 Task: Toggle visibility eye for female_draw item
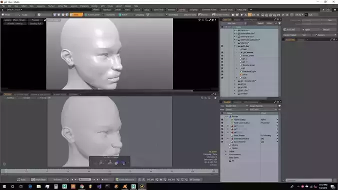point(222,55)
